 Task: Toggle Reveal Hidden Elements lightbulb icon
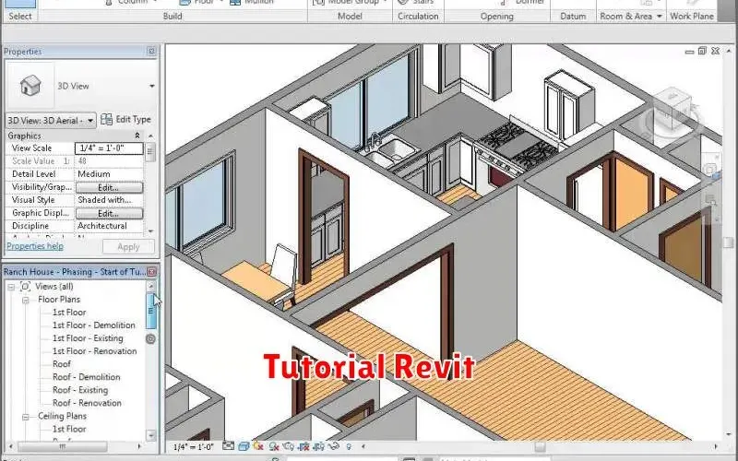coord(349,446)
